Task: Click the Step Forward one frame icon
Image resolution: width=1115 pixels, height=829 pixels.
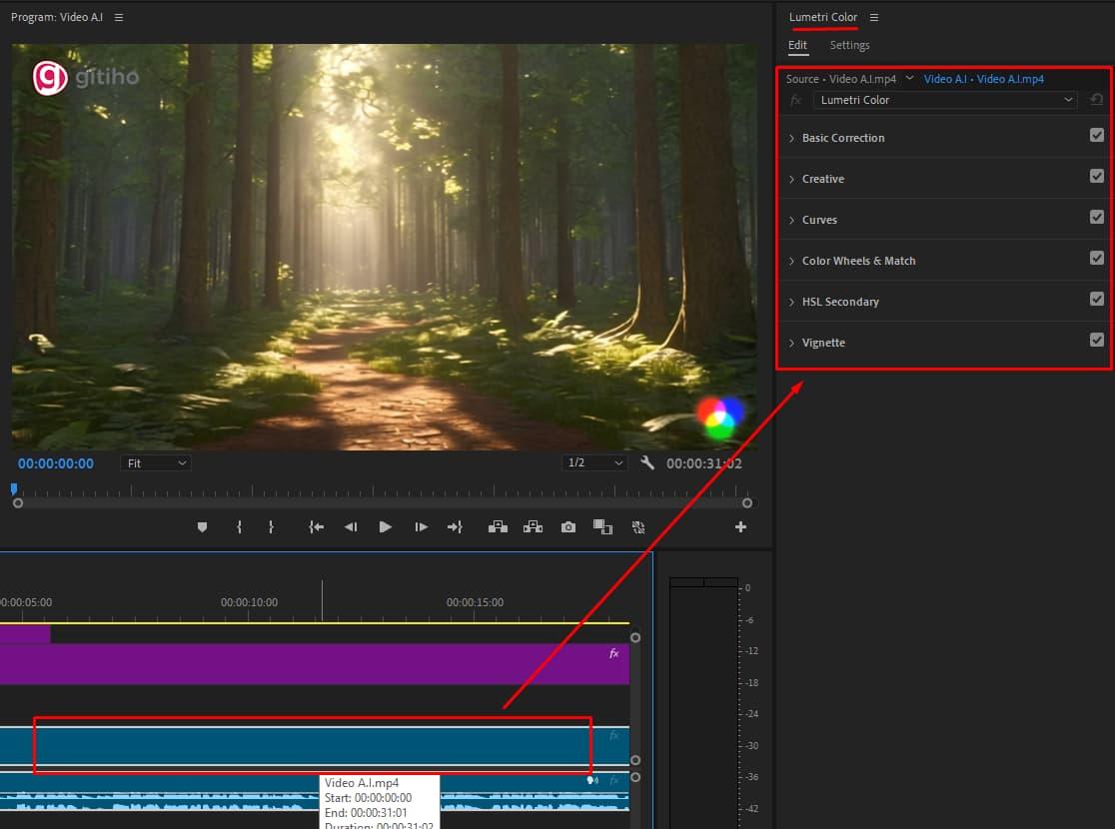Action: pos(421,526)
